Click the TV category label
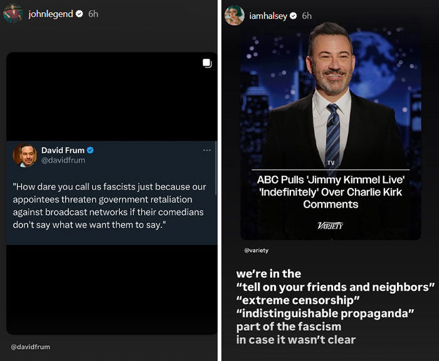The height and width of the screenshot is (361, 439). coord(331,163)
